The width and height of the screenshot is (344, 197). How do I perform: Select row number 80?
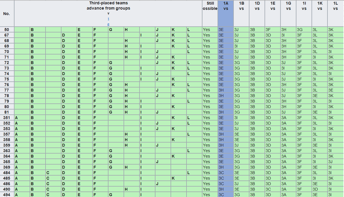click(7, 107)
